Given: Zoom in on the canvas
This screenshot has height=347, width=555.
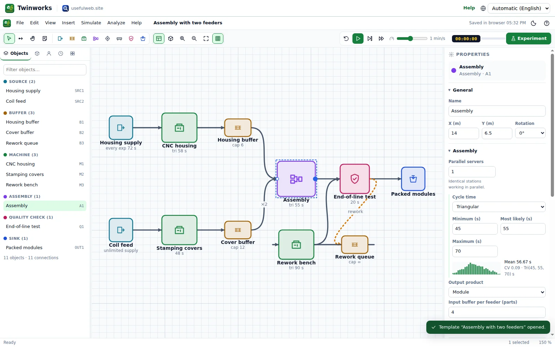Looking at the screenshot, I should coord(182,39).
